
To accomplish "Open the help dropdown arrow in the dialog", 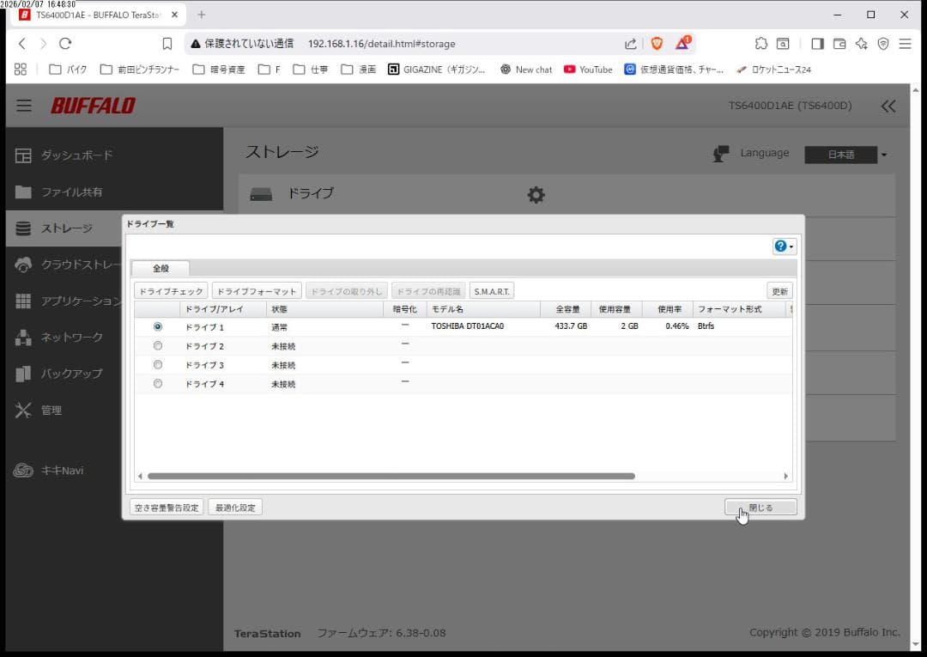I will click(x=790, y=246).
